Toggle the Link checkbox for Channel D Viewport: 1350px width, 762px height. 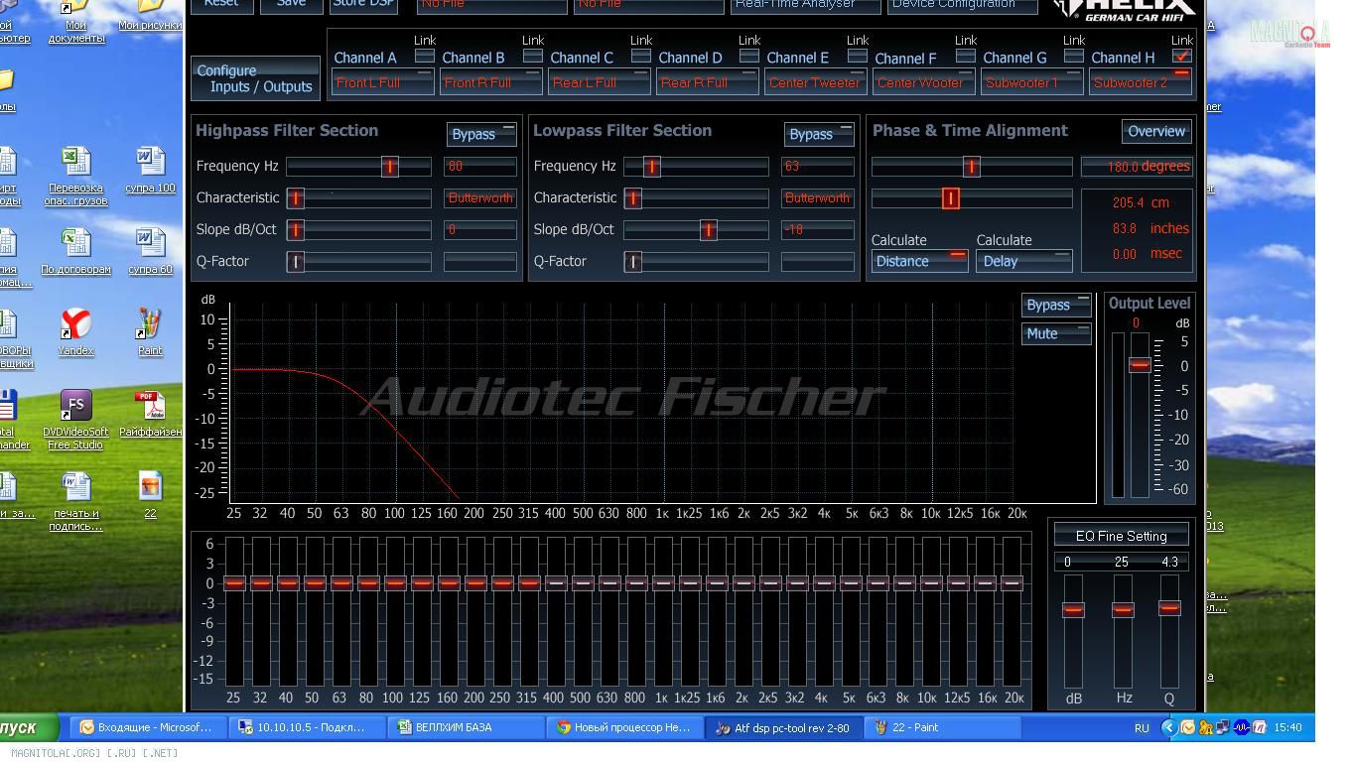pyautogui.click(x=749, y=56)
